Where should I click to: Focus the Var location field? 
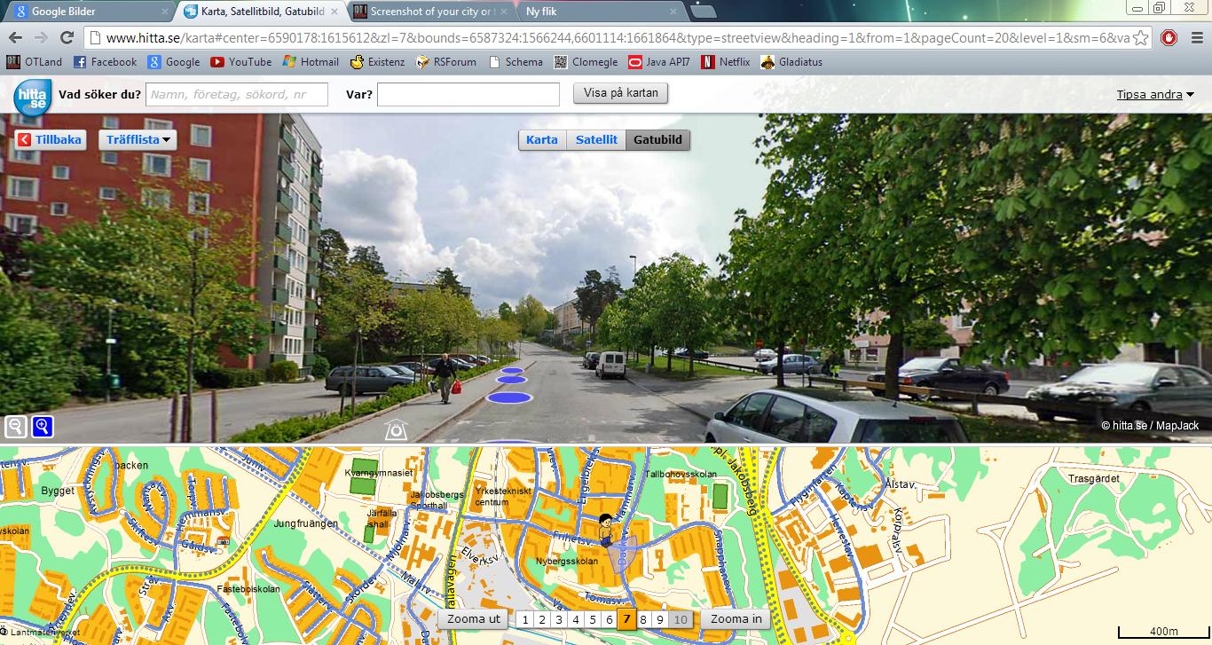(468, 95)
